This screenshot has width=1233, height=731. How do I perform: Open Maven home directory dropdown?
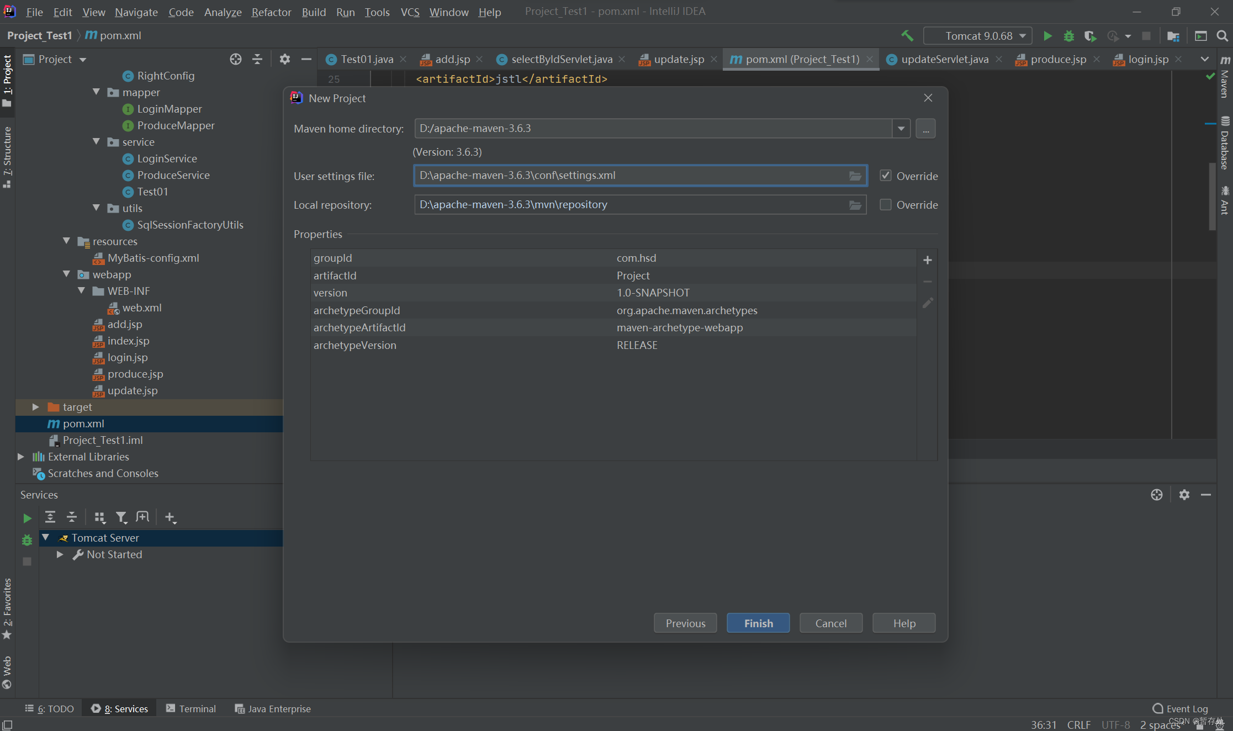(x=901, y=129)
